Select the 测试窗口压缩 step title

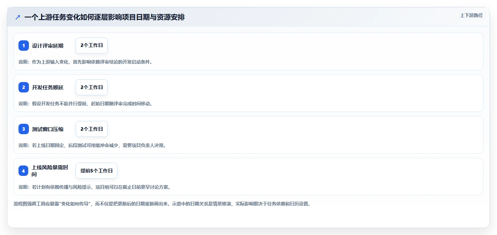(x=48, y=129)
